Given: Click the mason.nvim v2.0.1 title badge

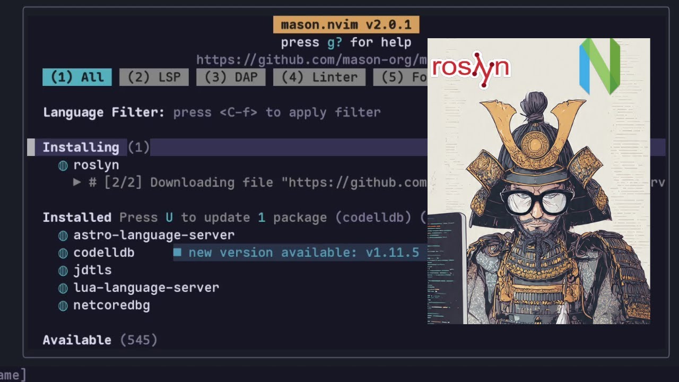Looking at the screenshot, I should pos(346,24).
